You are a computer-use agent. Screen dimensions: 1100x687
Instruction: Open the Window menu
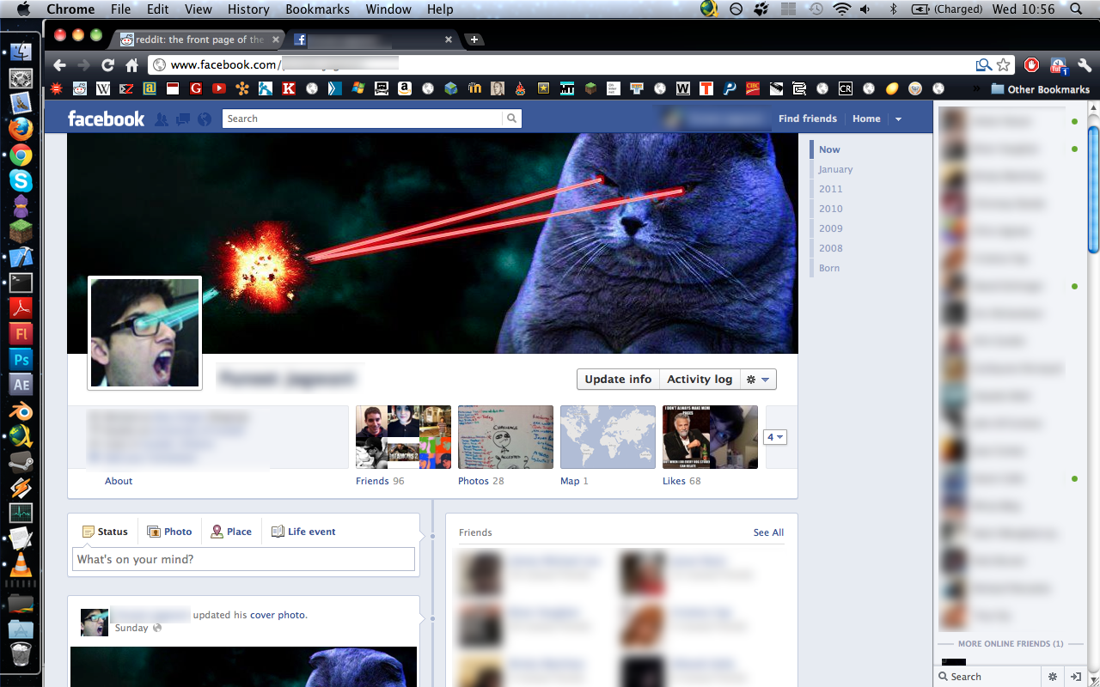tap(388, 9)
